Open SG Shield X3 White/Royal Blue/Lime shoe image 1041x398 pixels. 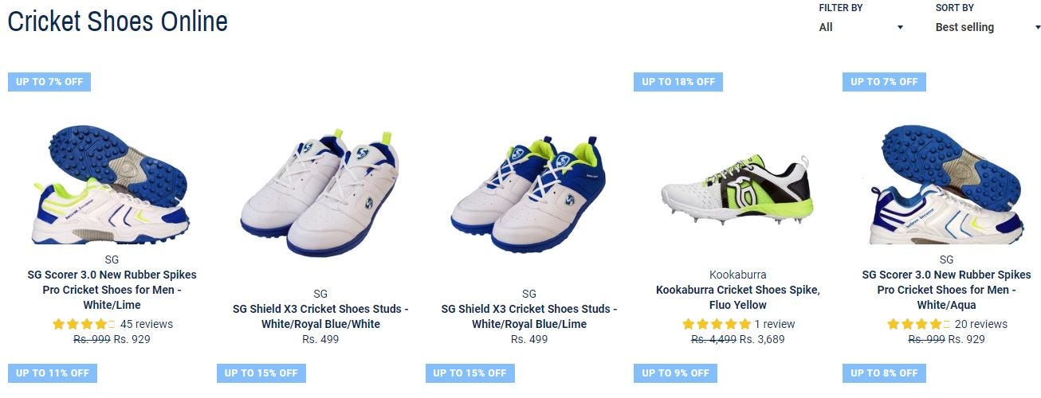tap(529, 193)
